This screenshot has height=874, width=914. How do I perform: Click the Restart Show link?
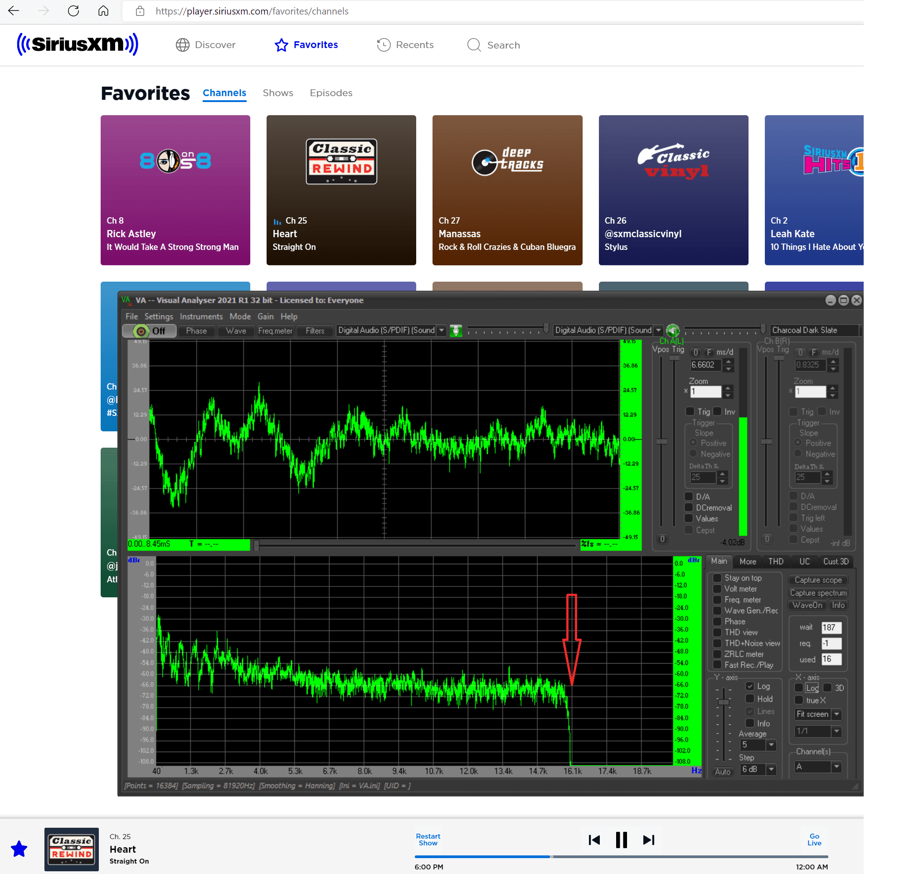pyautogui.click(x=428, y=840)
